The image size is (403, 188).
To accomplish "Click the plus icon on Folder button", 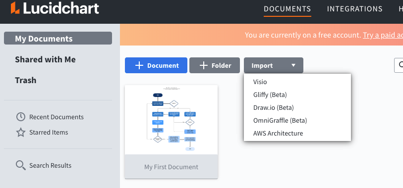I will click(x=204, y=65).
